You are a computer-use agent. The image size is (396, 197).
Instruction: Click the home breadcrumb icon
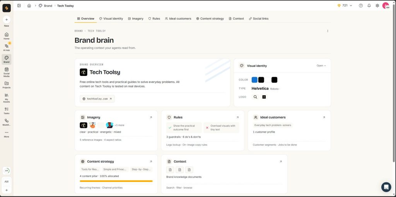pyautogui.click(x=29, y=5)
